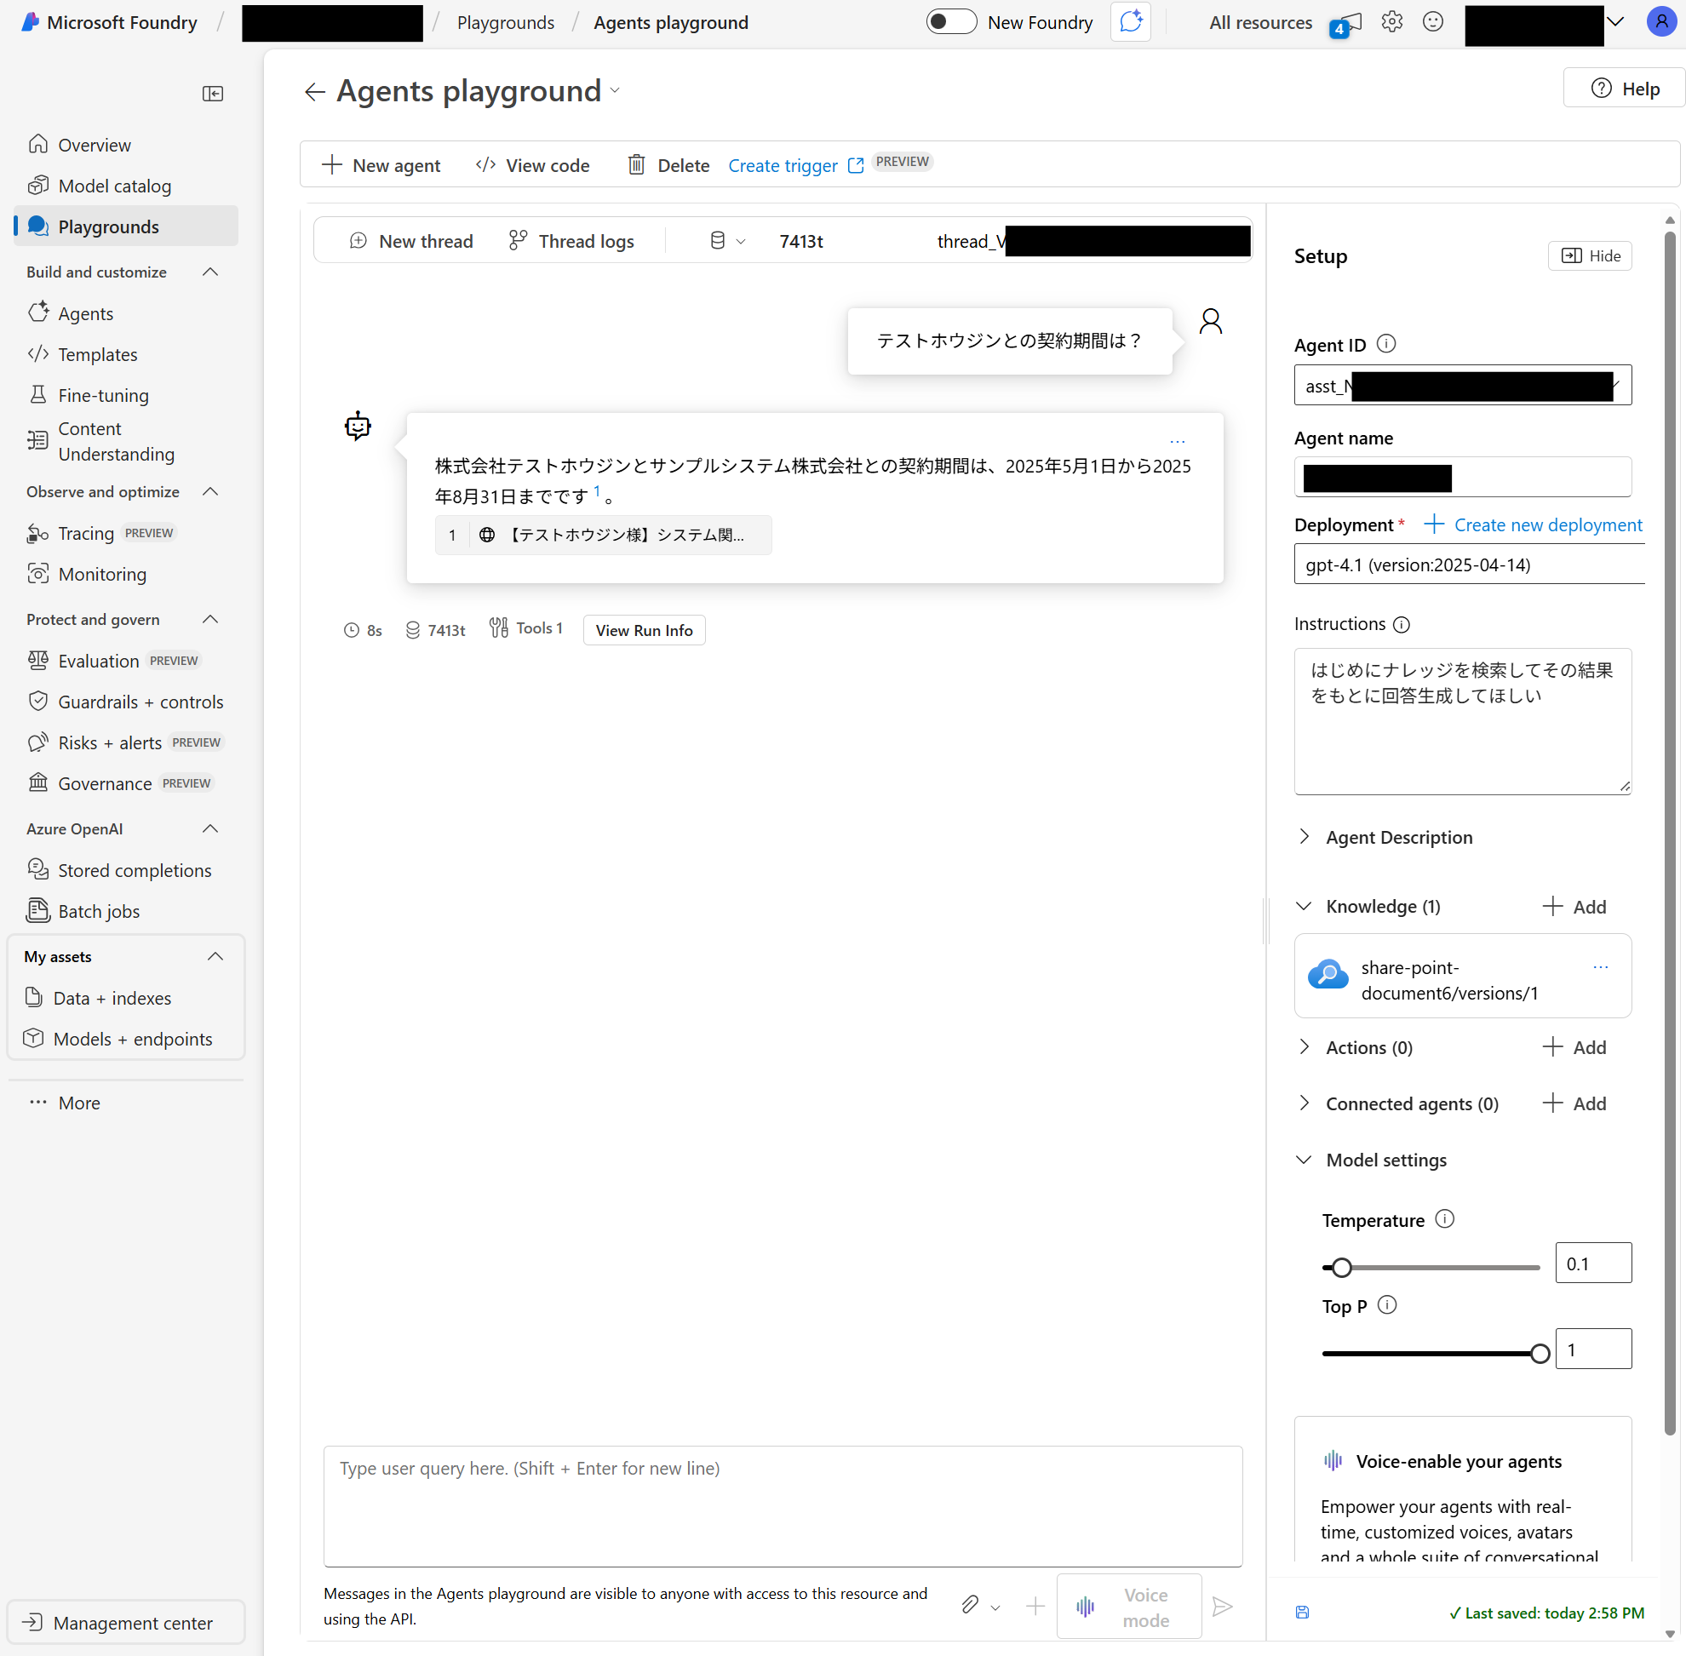Click the user query text box
Image resolution: width=1686 pixels, height=1656 pixels.
click(782, 1505)
